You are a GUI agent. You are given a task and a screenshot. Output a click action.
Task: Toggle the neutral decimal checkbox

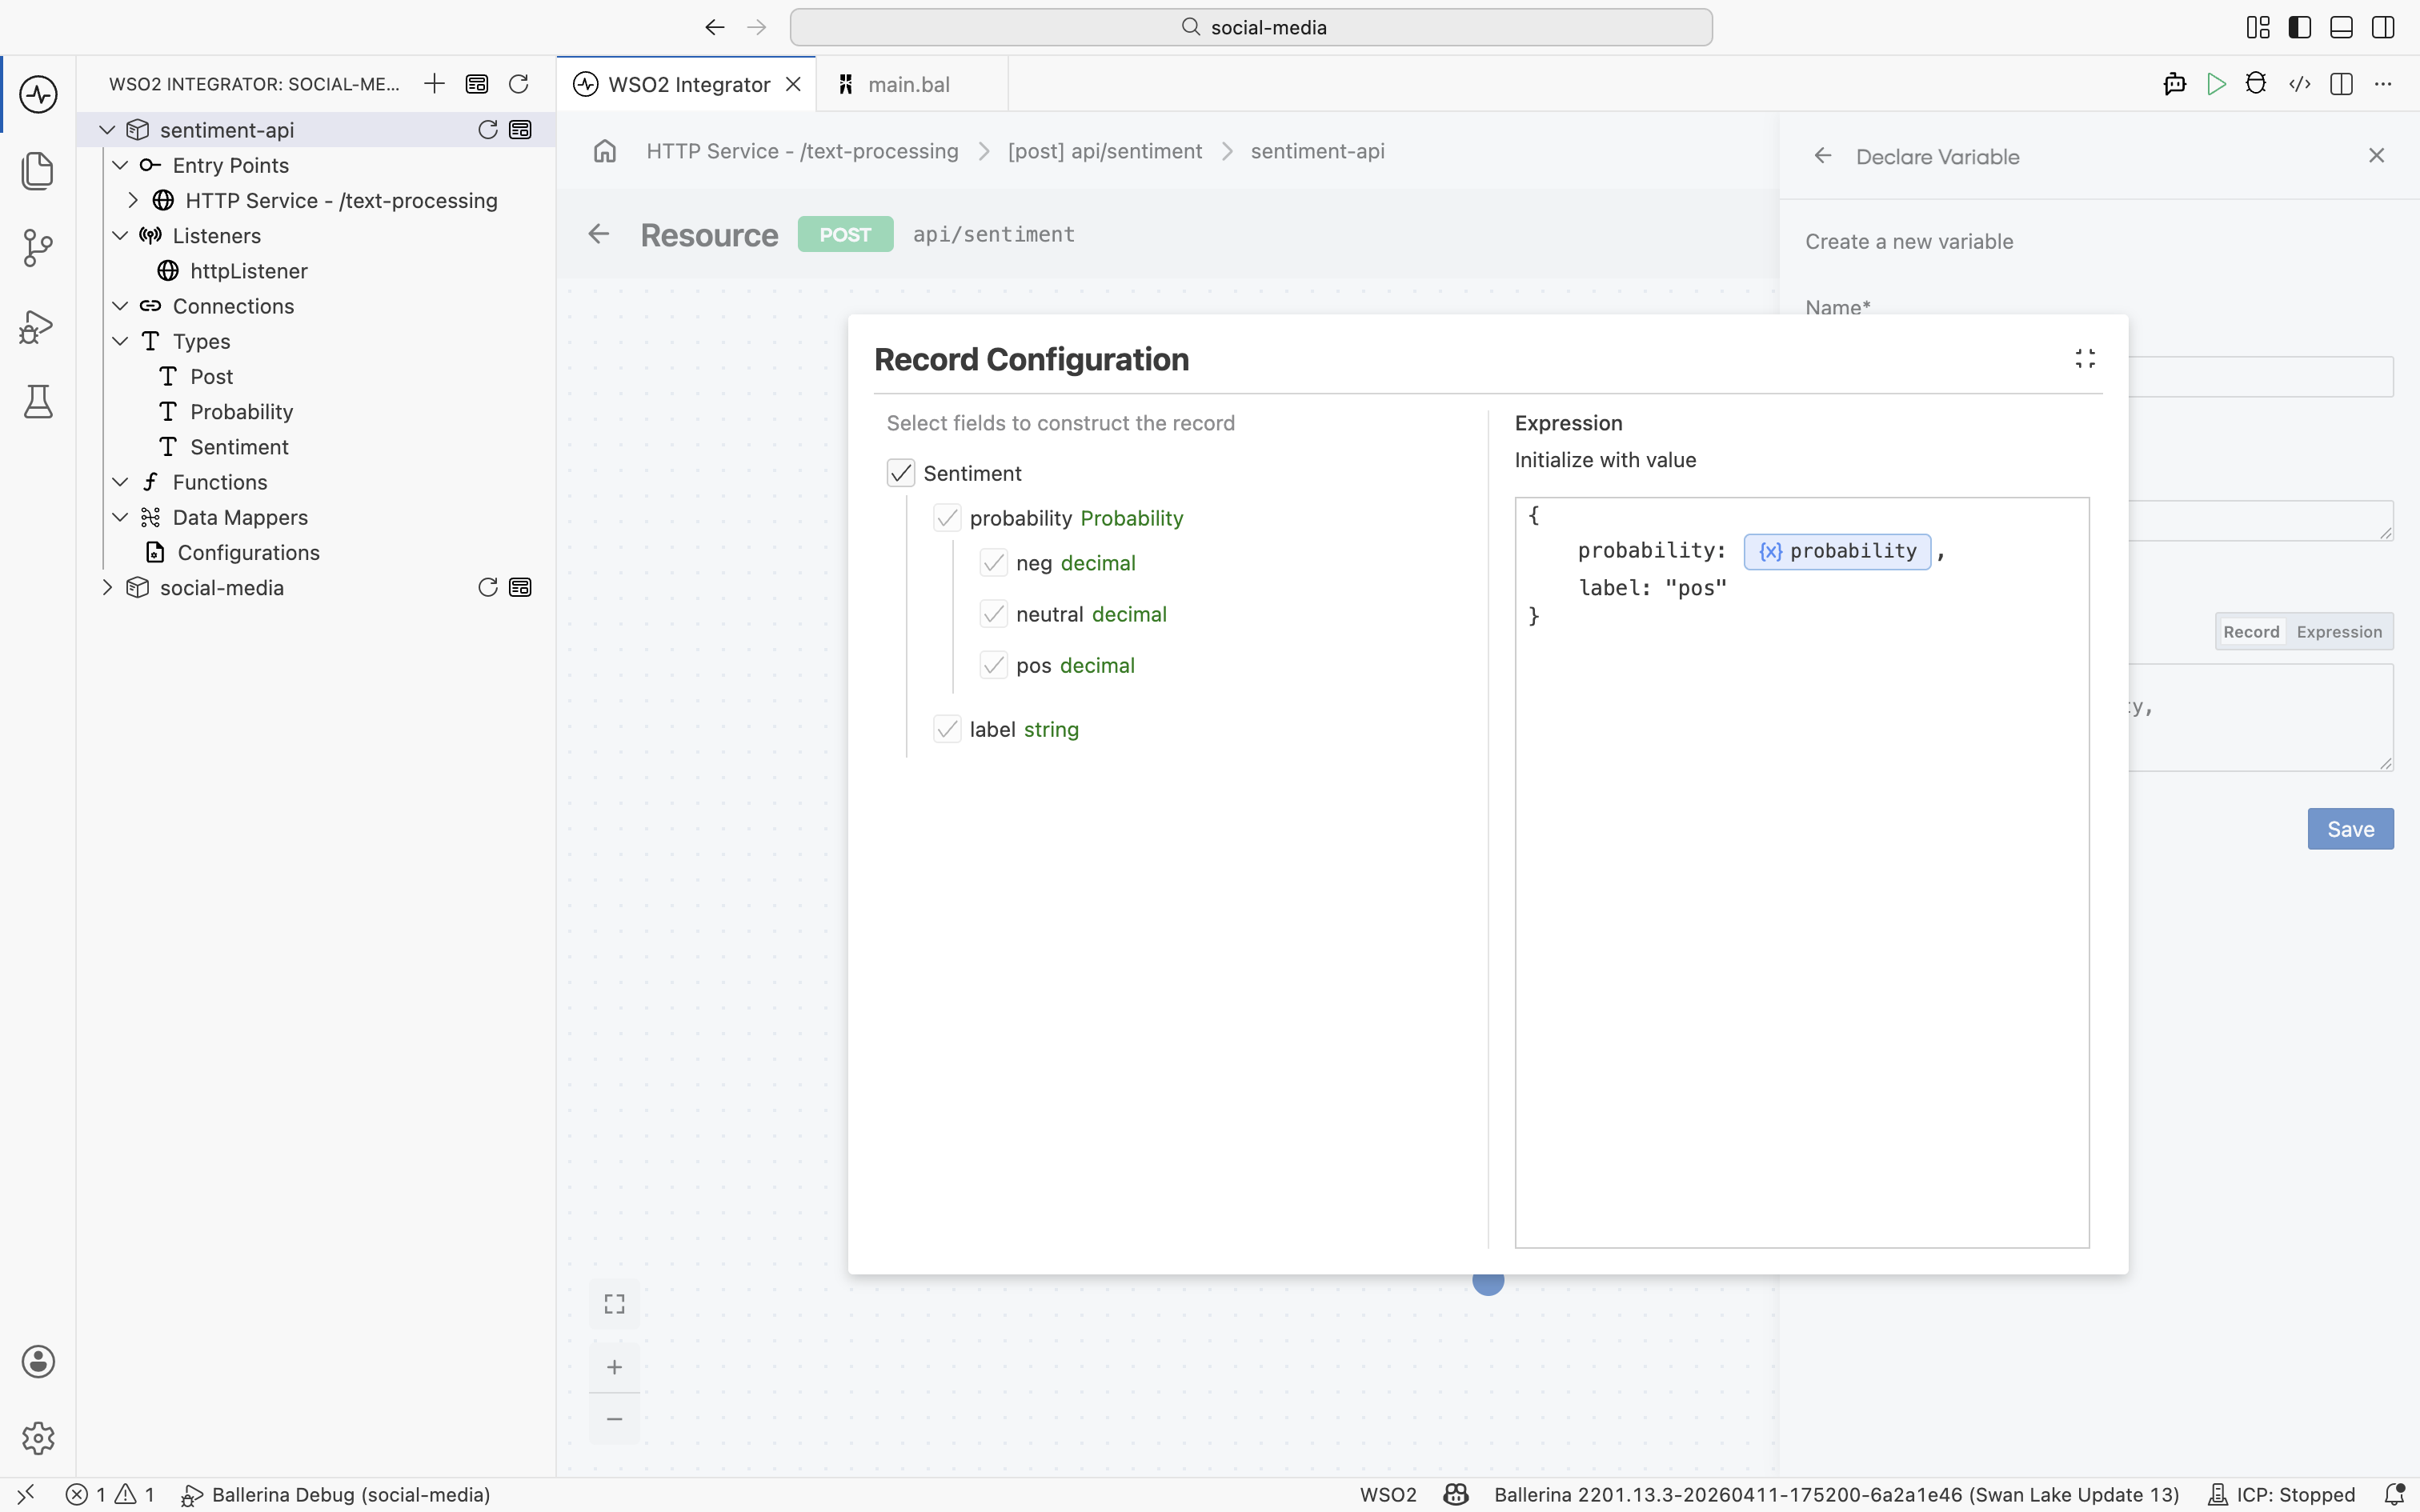[x=993, y=614]
